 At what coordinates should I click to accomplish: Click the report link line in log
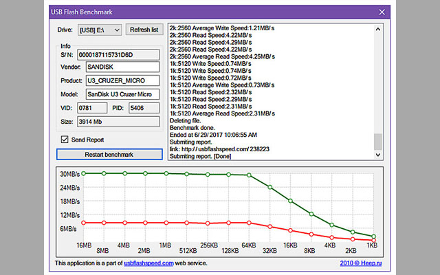219,148
